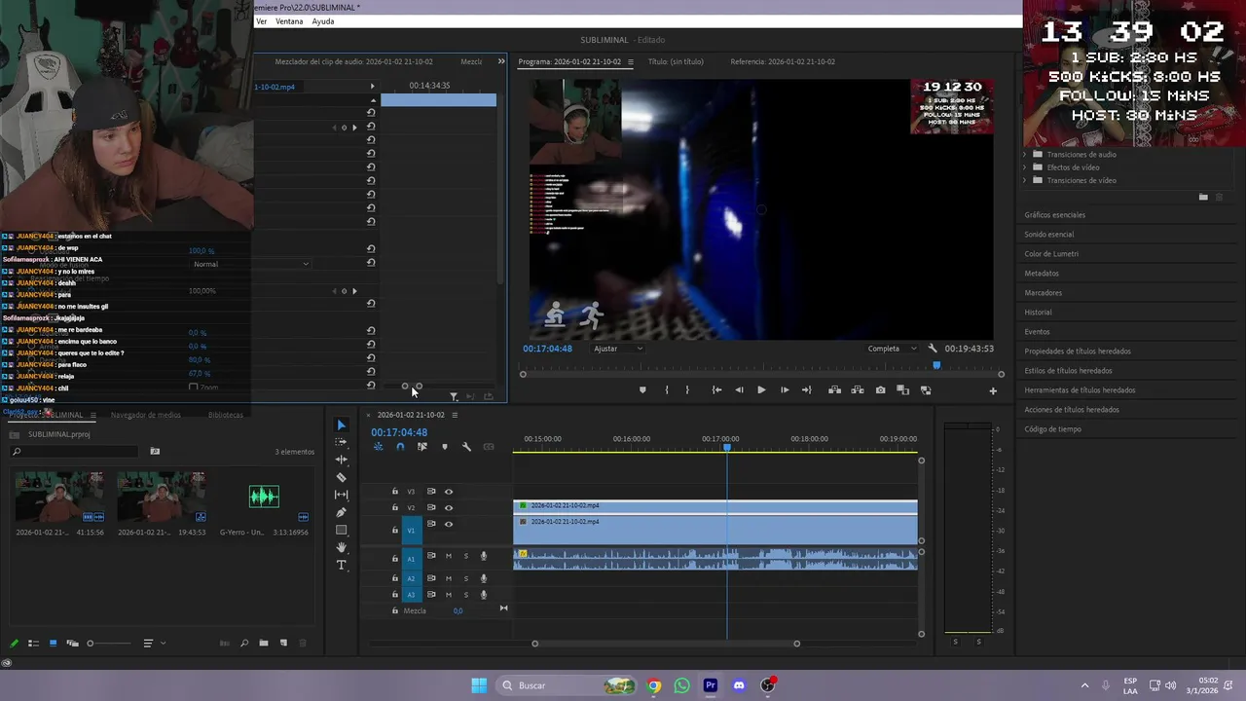Choose the Pen tool

341,512
